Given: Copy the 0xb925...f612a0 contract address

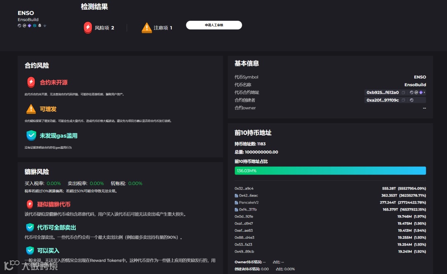Looking at the screenshot, I should click(x=403, y=92).
